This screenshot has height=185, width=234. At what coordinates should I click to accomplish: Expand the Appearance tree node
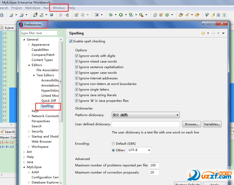pyautogui.click(x=29, y=45)
